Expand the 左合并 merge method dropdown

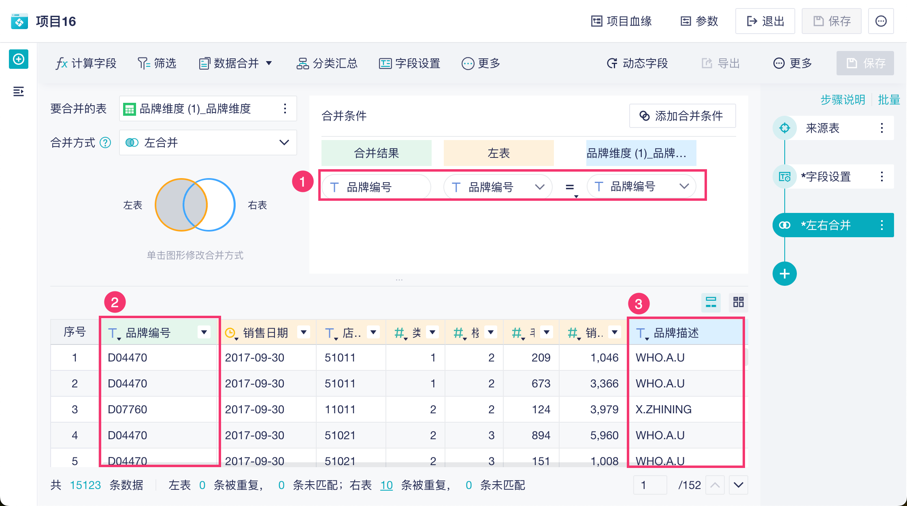pyautogui.click(x=284, y=142)
